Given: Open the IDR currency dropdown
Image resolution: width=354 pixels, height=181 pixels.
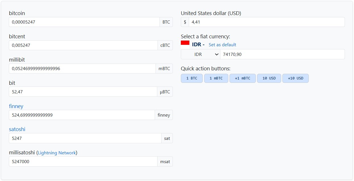Looking at the screenshot, I should 201,54.
